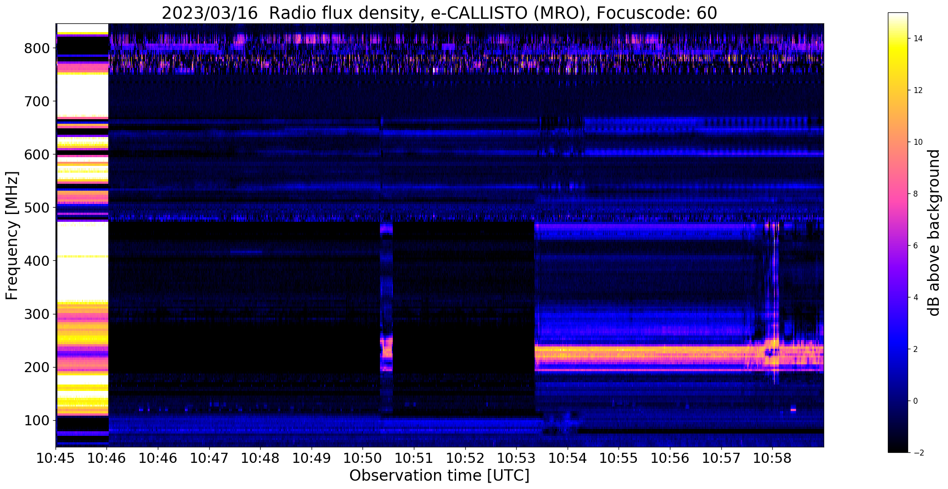Click the 600 MHz frequency tick label

pos(37,154)
